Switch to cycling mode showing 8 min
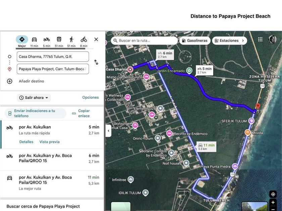 tap(84, 42)
